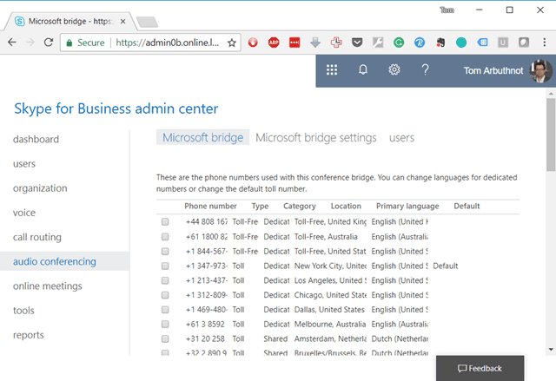The image size is (556, 381).
Task: Check the +1 347-973 New York row
Action: (x=165, y=266)
